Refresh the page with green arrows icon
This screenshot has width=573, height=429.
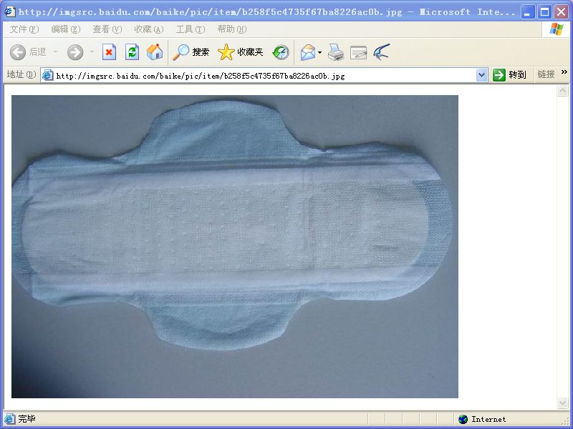click(x=132, y=52)
